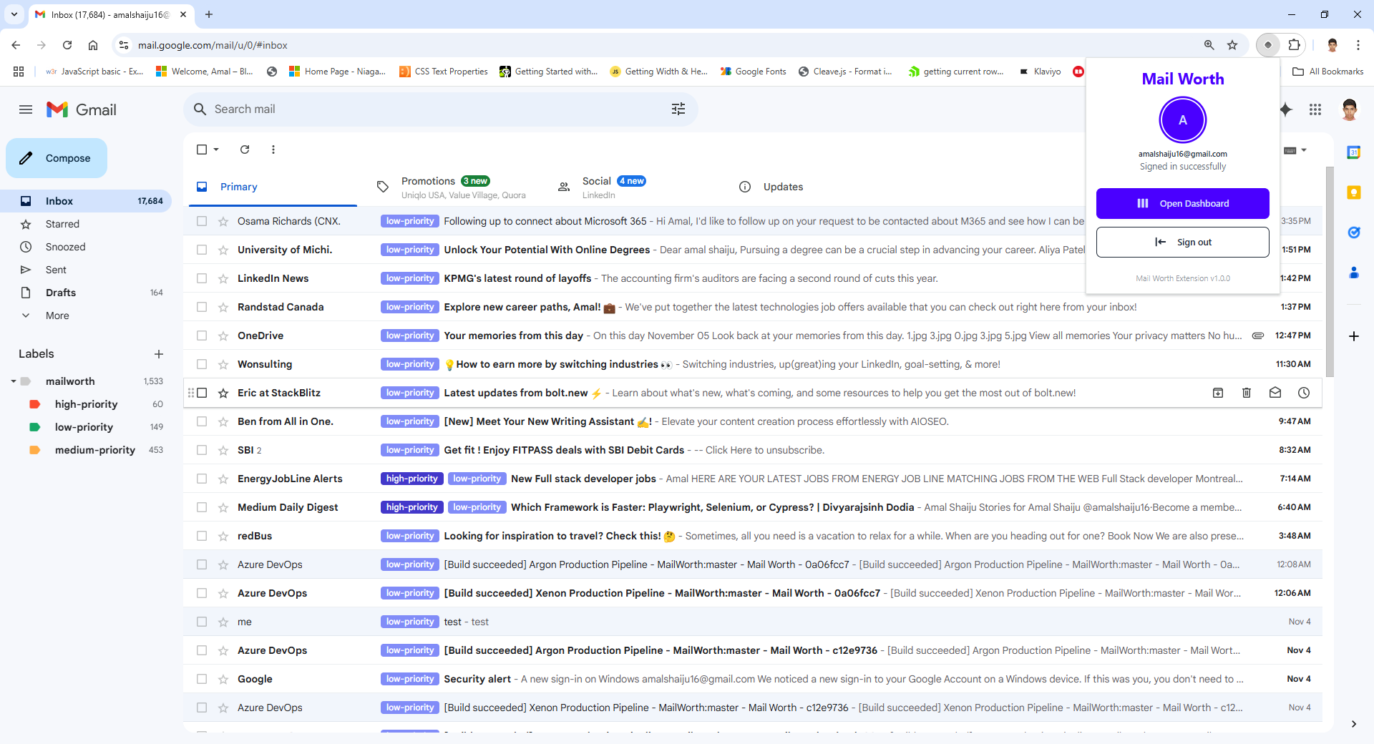
Task: Expand side panel arrow at bottom right
Action: click(1353, 724)
